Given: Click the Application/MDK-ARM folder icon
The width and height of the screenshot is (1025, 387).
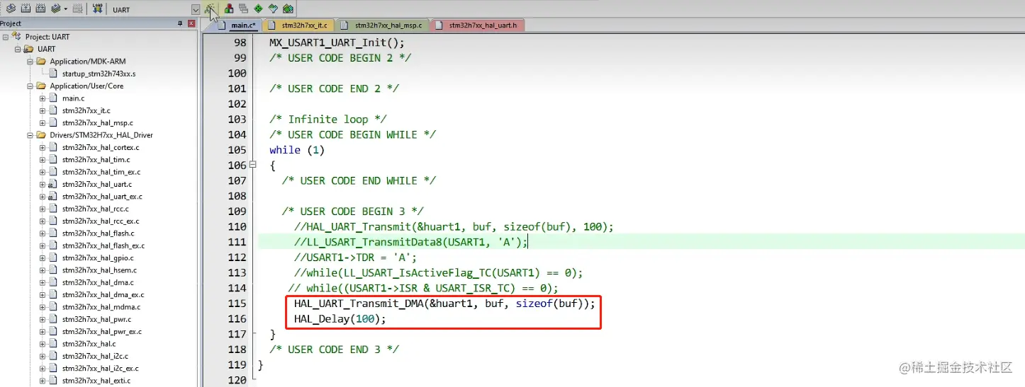Looking at the screenshot, I should click(x=41, y=62).
